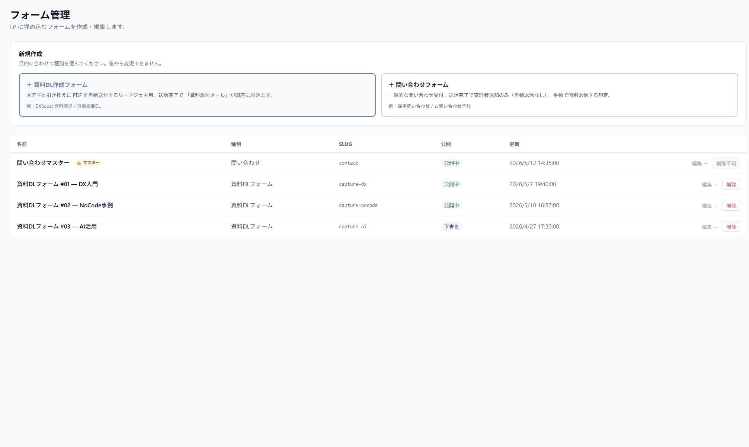The height and width of the screenshot is (447, 749).
Task: Select 資料DLフォーム #02 — NoCode事例 name
Action: (x=65, y=205)
